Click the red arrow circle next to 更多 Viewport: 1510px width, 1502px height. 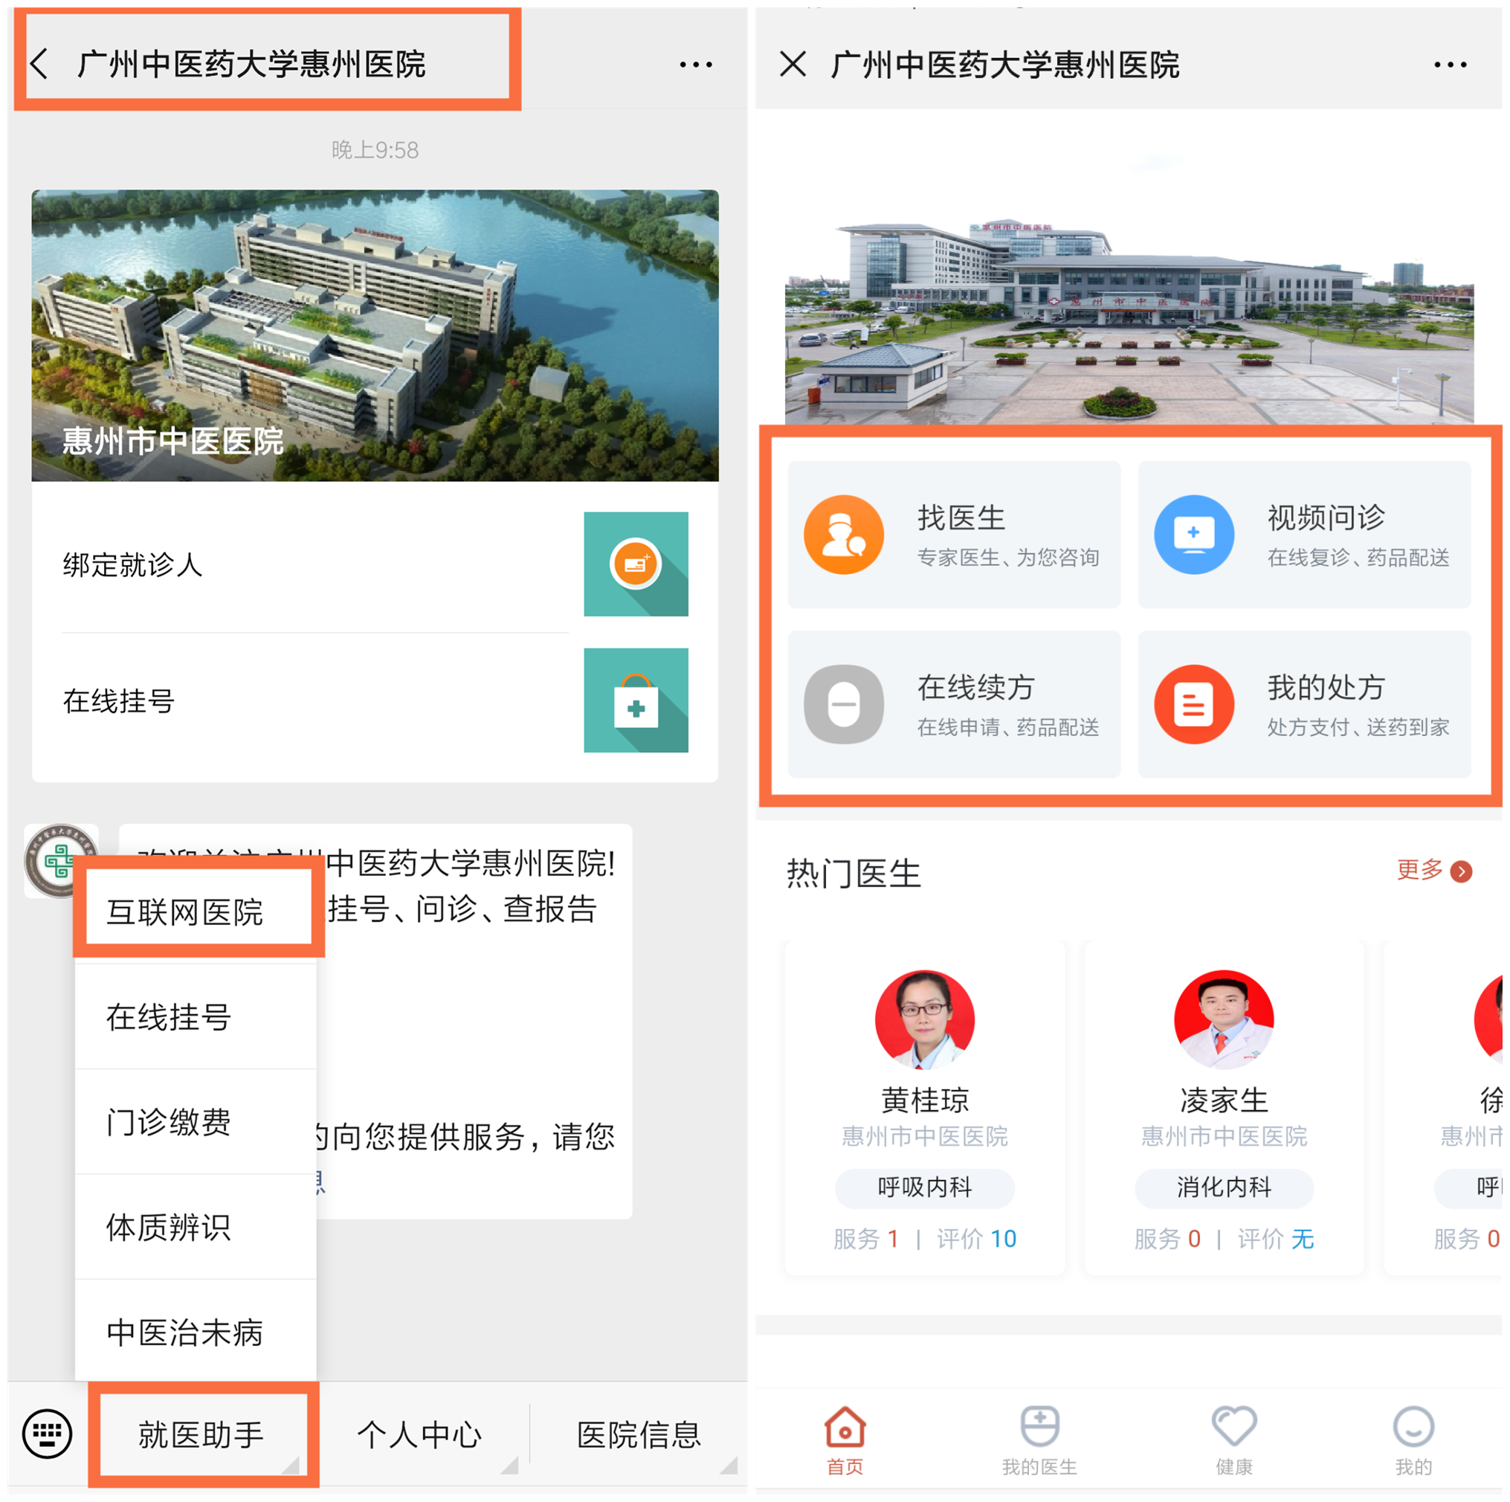pos(1460,871)
